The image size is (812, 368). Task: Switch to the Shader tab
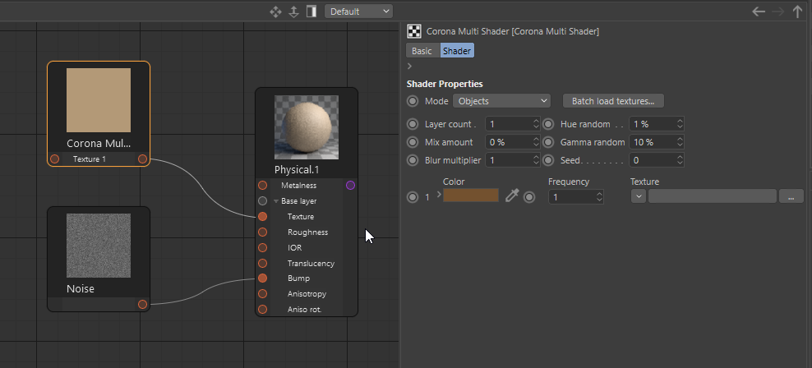tap(457, 51)
